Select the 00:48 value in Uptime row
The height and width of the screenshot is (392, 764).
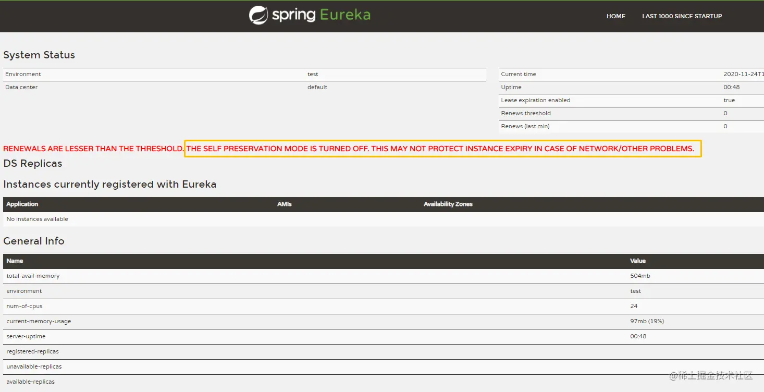pyautogui.click(x=732, y=87)
